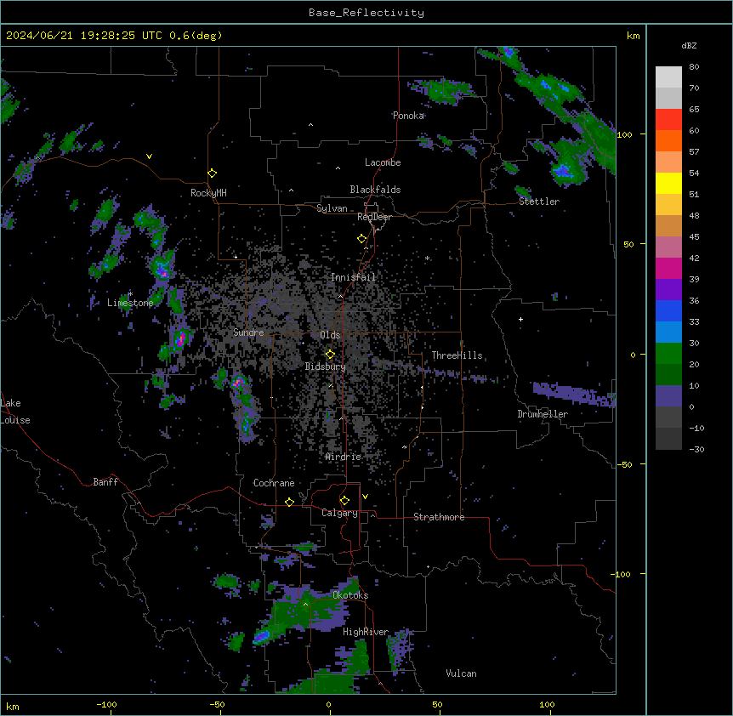
Task: Pick the red 60-65 dBZ legend swatch
Action: pos(668,120)
